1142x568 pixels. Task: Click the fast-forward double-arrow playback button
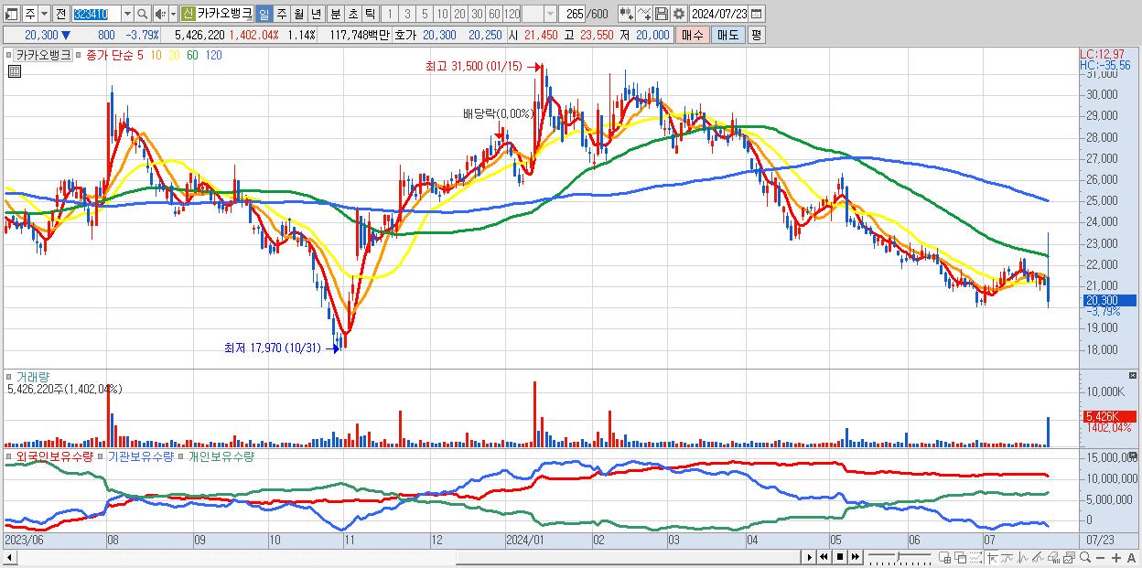pos(856,557)
